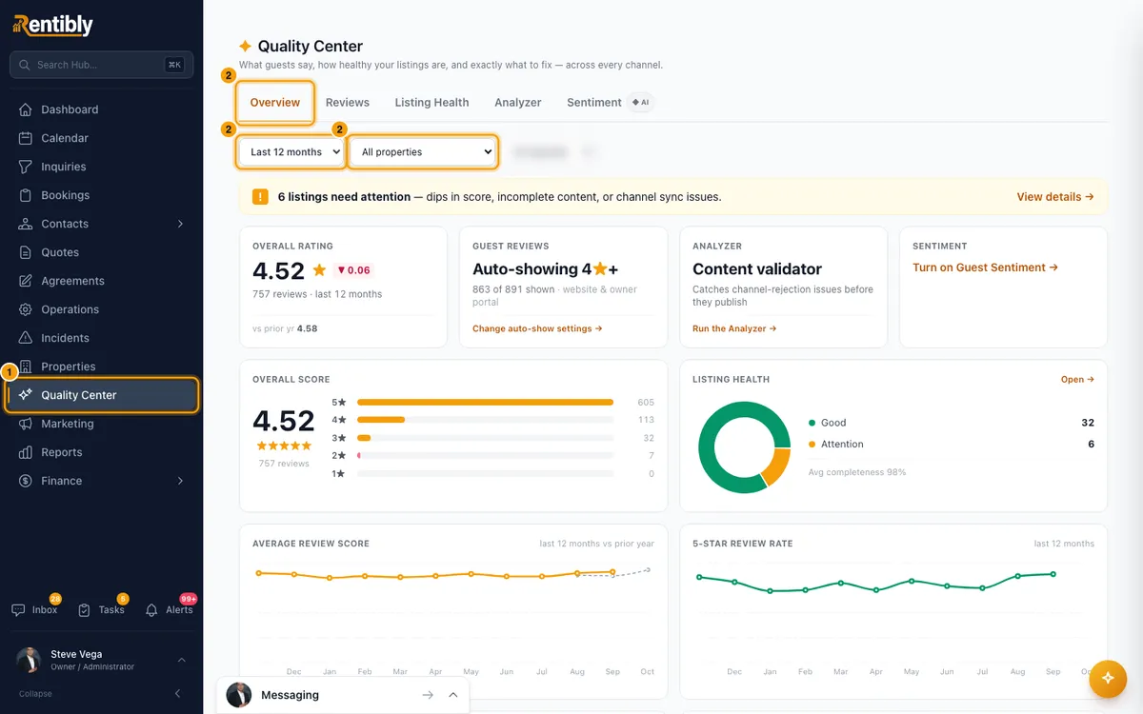Click Change auto-show settings link
The image size is (1143, 714).
537,328
